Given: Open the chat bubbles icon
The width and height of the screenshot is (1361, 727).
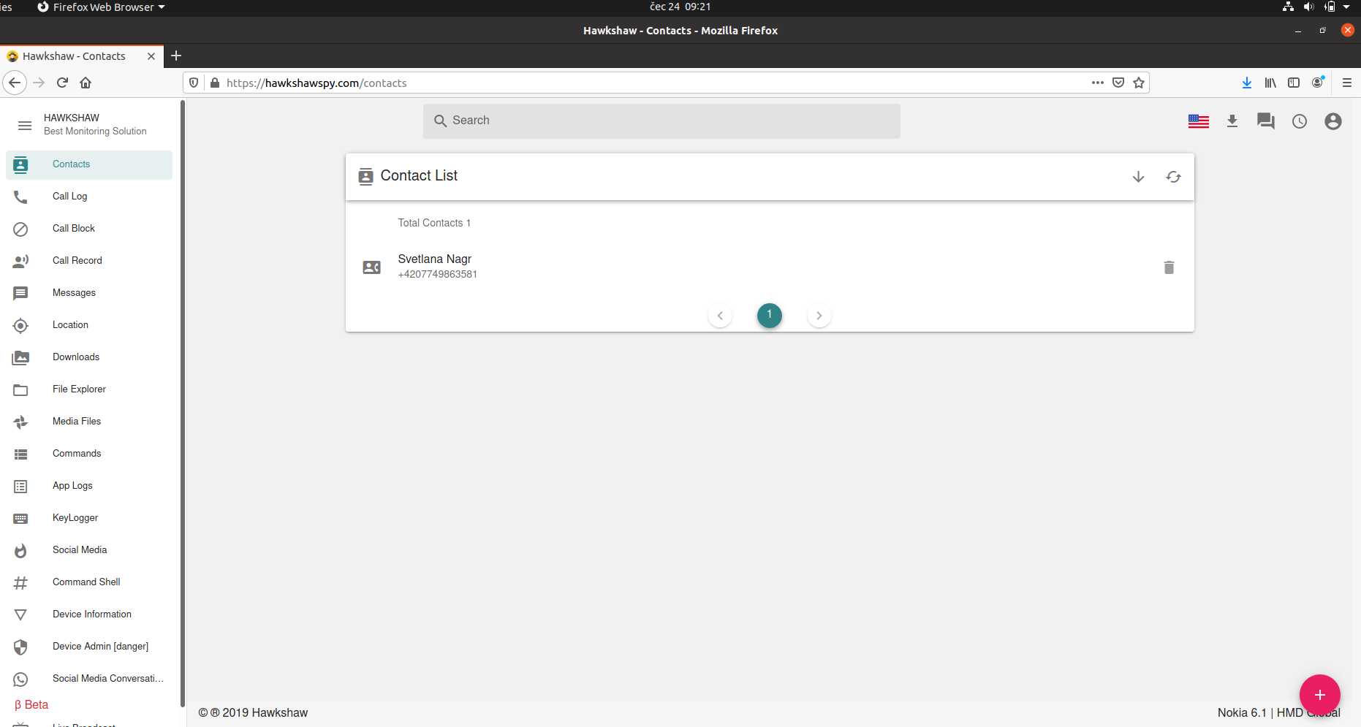Looking at the screenshot, I should click(x=1266, y=121).
